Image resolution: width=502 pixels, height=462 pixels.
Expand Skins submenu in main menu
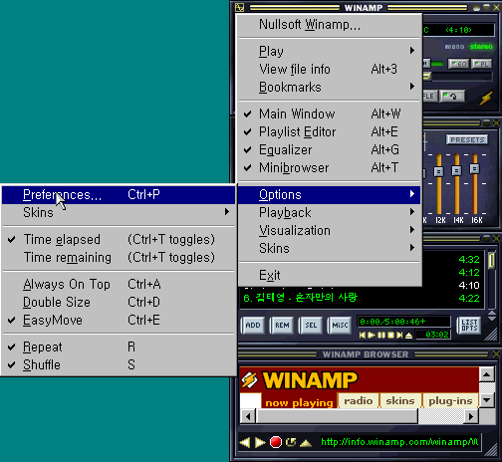(330, 249)
